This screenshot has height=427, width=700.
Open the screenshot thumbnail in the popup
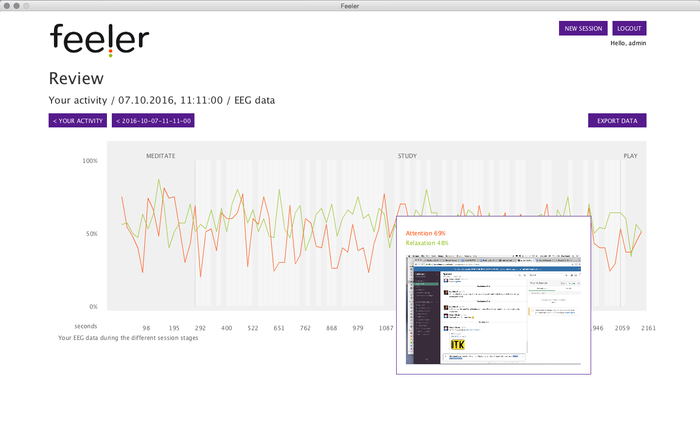coord(493,309)
